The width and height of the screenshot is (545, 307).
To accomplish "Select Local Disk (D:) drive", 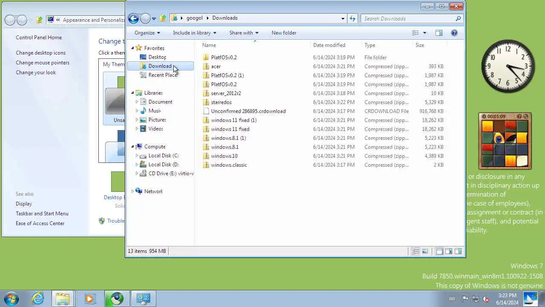I will [x=163, y=165].
